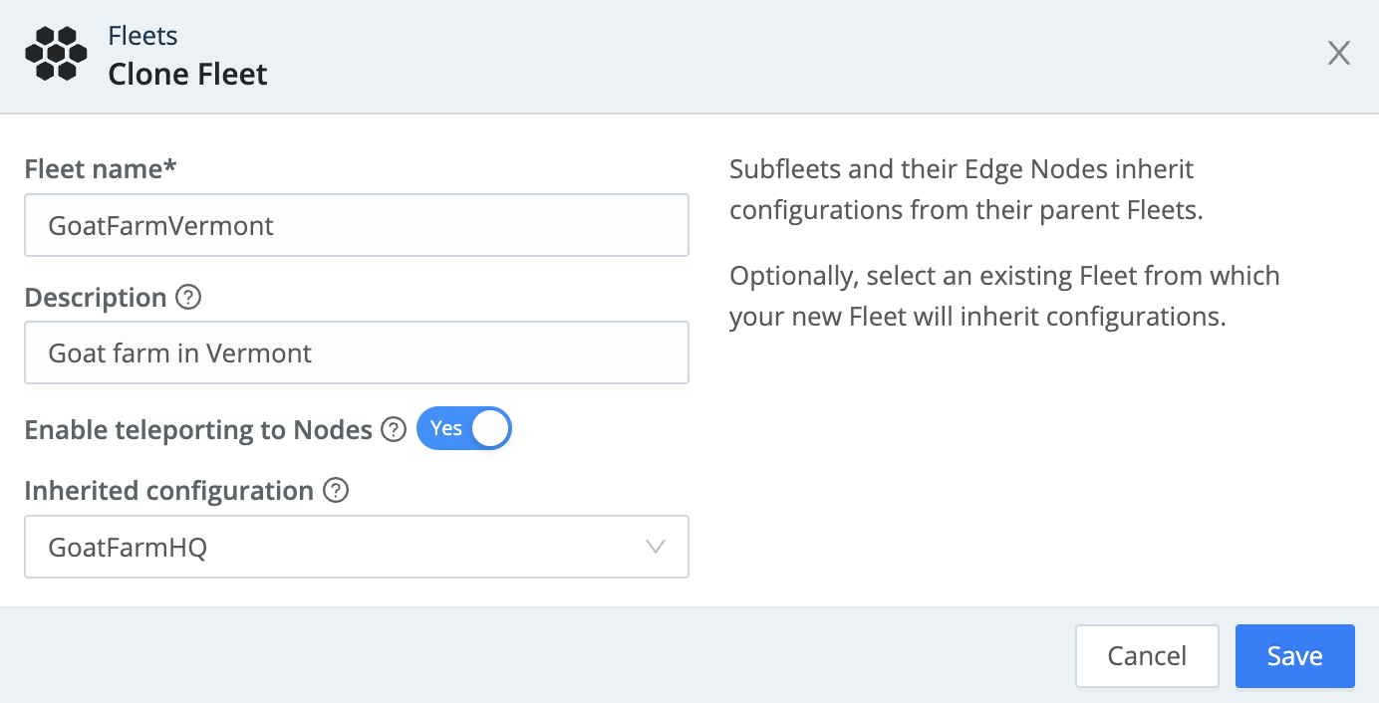1379x703 pixels.
Task: Click the paragraph starting with Optionally
Action: 1004,296
